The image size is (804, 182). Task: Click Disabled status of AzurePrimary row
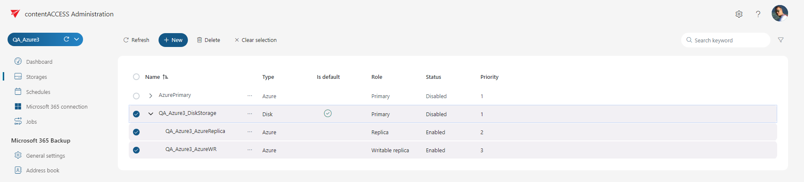tap(436, 96)
